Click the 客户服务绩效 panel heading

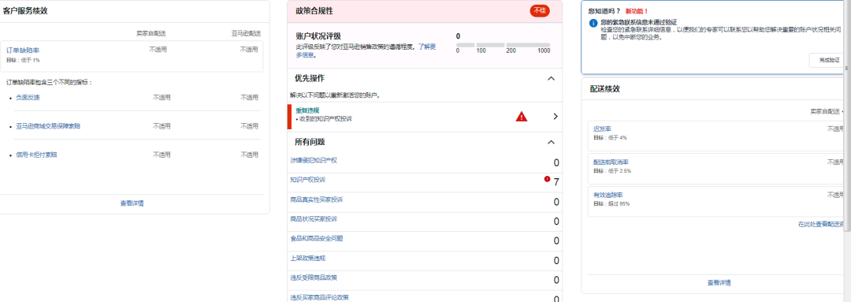25,10
